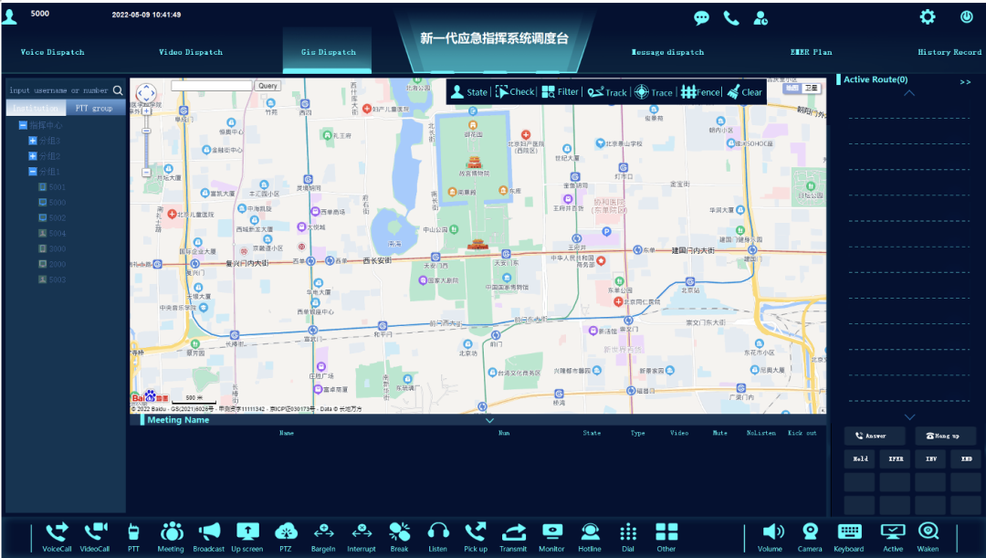Select the Fence map tool
This screenshot has width=986, height=558.
click(x=700, y=92)
